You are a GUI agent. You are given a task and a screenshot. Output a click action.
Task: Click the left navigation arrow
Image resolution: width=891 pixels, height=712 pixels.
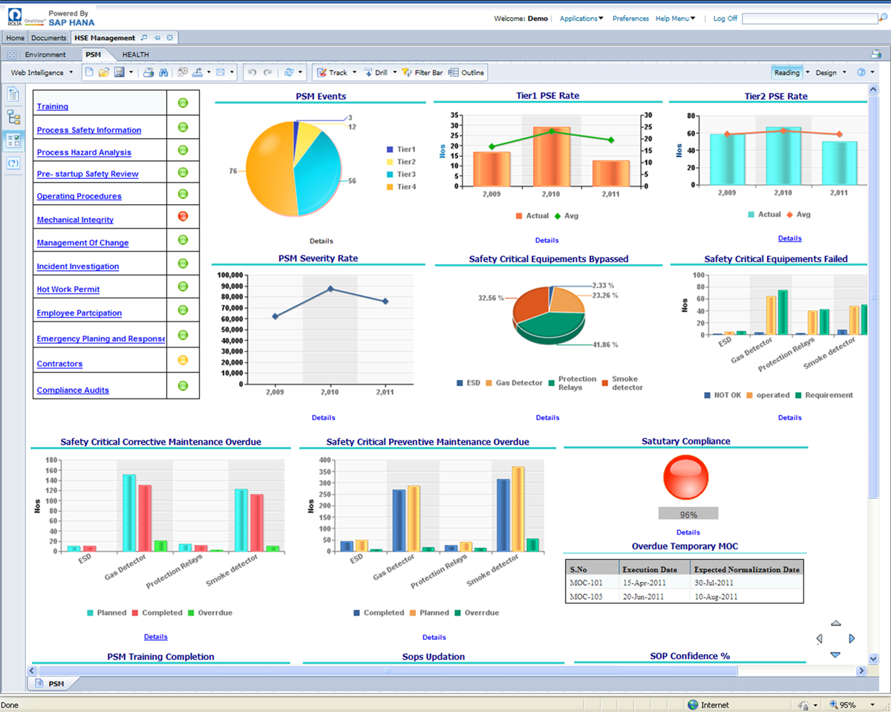coord(819,638)
